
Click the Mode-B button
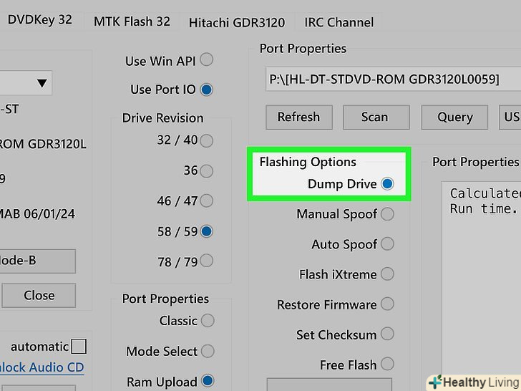pyautogui.click(x=37, y=261)
